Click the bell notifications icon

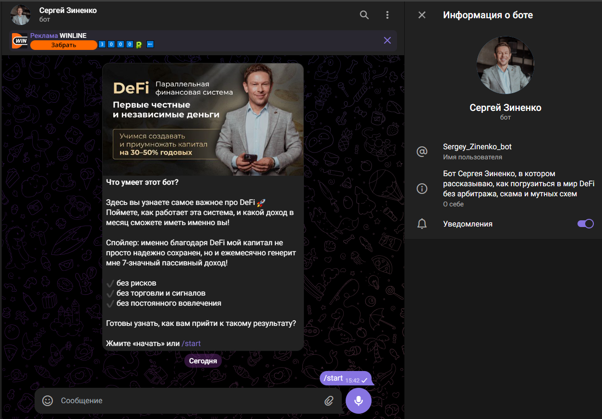(422, 224)
